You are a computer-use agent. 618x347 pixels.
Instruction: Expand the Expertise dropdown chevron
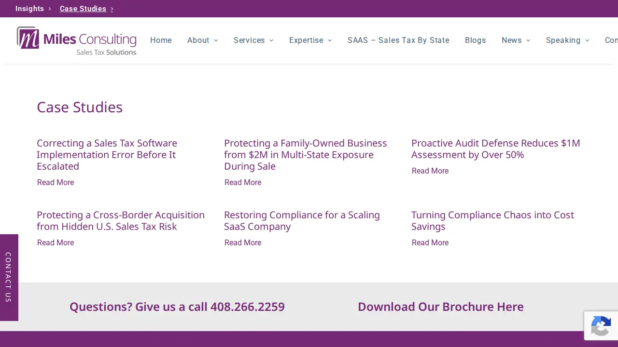coord(330,40)
